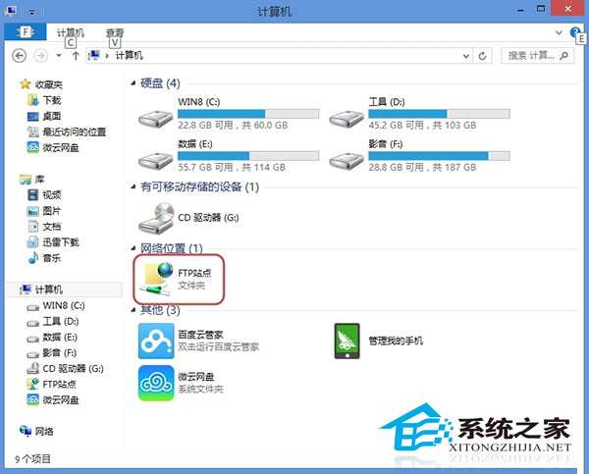Click the 搜索 计算机 search box
Viewport: 589px width, 474px height.
[x=537, y=56]
